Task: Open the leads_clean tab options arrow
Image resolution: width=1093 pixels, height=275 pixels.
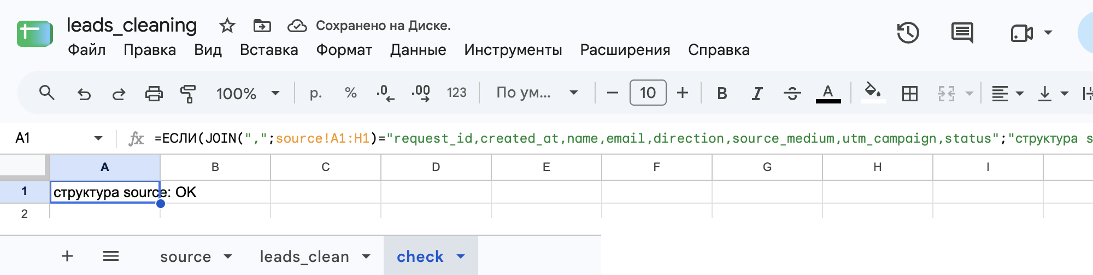Action: point(366,256)
